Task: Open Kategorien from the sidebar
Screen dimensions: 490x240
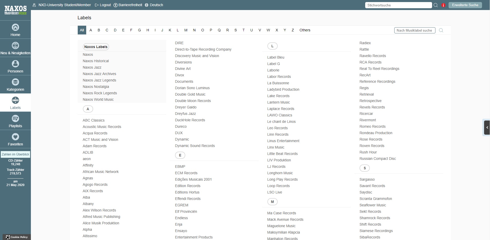Action: 15,85
